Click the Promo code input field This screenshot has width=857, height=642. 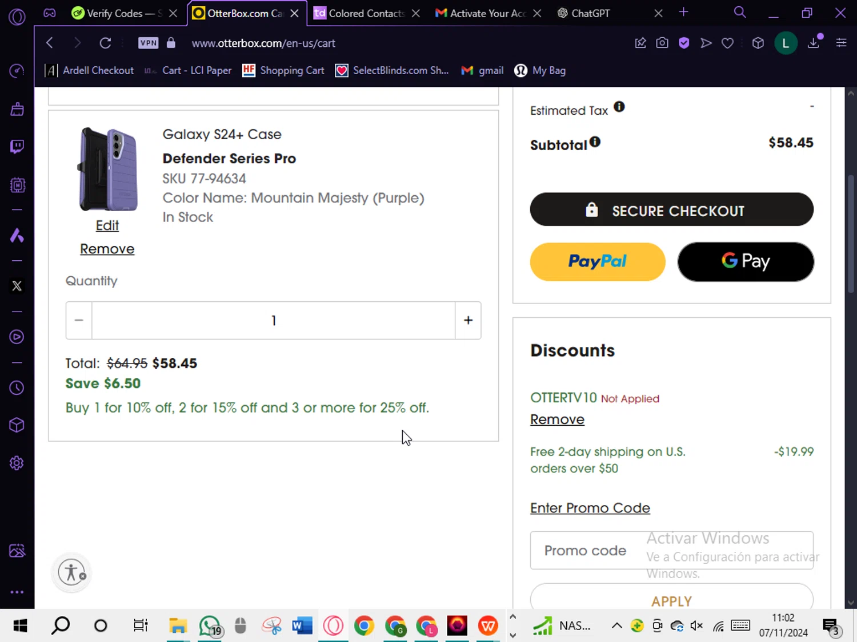click(x=672, y=550)
